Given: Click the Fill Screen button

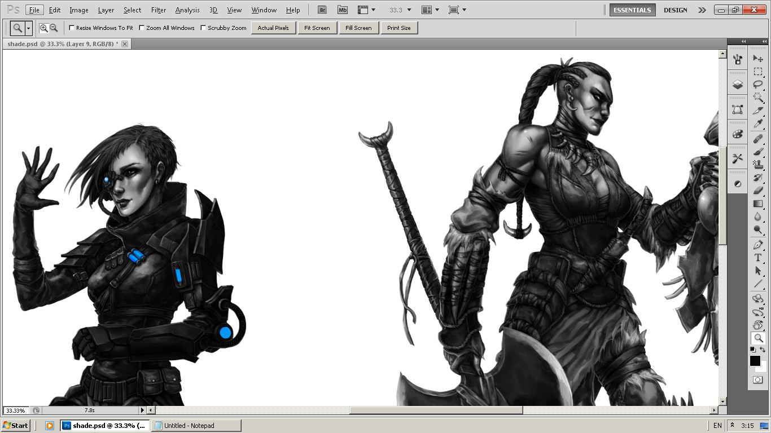Looking at the screenshot, I should (x=359, y=28).
